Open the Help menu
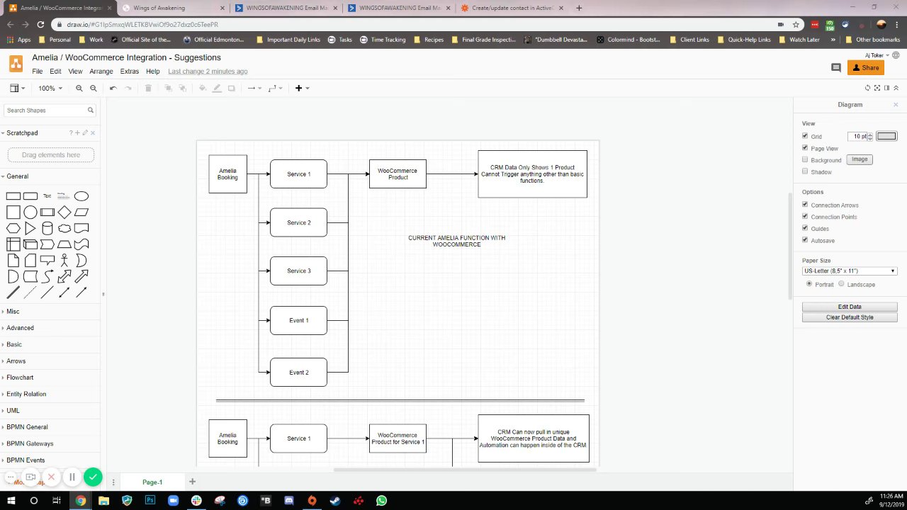This screenshot has width=907, height=510. pos(153,72)
